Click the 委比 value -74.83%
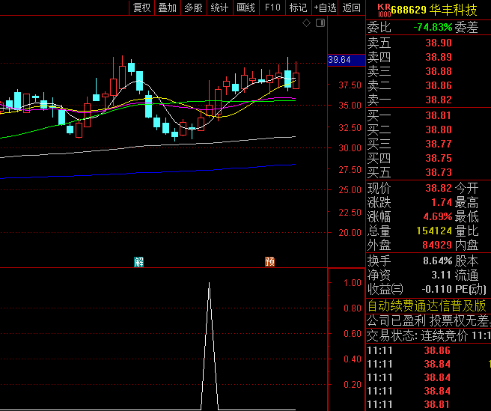The width and height of the screenshot is (491, 411). tap(433, 27)
